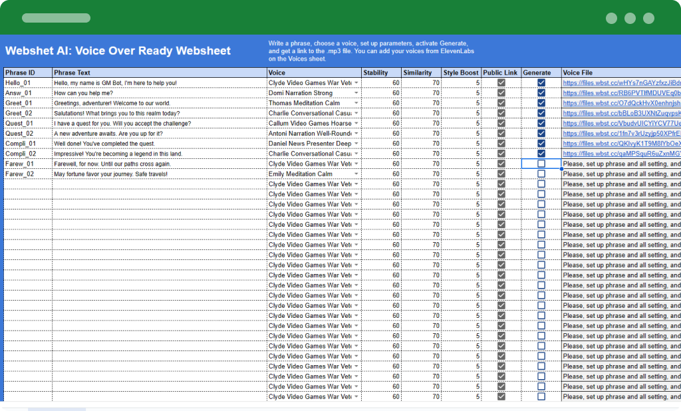
Task: Open Voice File link for Compli_01
Action: (x=622, y=144)
